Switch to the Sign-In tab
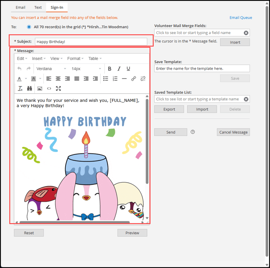This screenshot has width=270, height=268. (x=57, y=7)
